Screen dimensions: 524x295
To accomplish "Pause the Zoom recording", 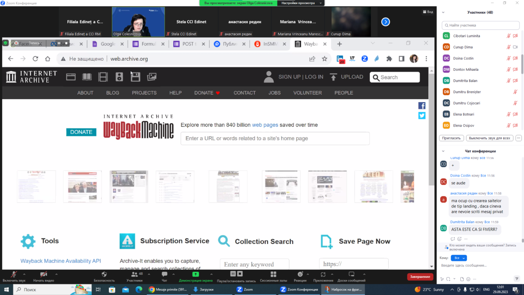I will 233,274.
